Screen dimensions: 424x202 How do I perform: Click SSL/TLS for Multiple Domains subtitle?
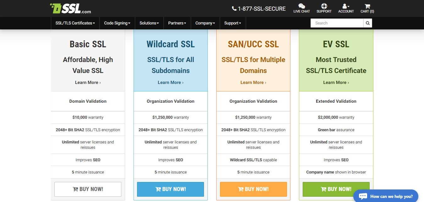(253, 65)
